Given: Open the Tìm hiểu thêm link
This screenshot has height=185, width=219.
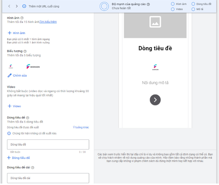Looking at the screenshot, I should click(x=48, y=22).
